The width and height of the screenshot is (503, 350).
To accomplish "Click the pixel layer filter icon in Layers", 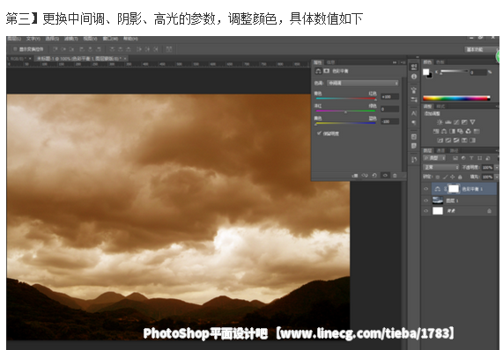I will pyautogui.click(x=455, y=158).
